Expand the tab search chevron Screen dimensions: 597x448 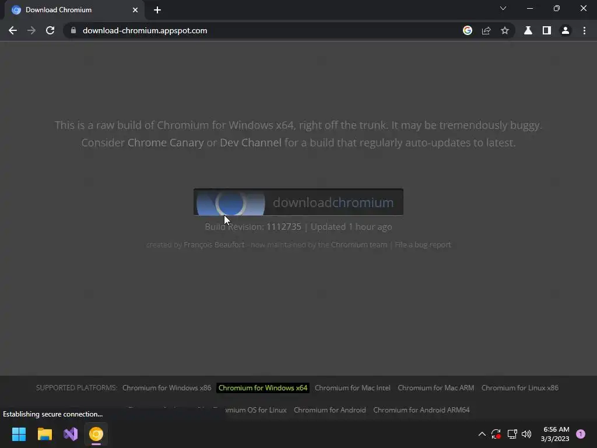(503, 8)
